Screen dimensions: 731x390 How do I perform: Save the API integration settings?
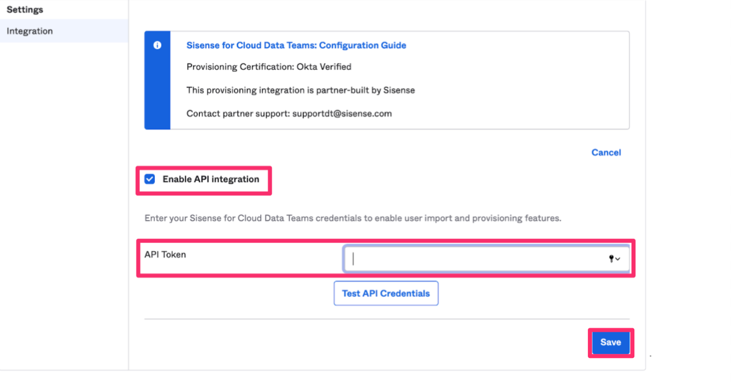(611, 342)
